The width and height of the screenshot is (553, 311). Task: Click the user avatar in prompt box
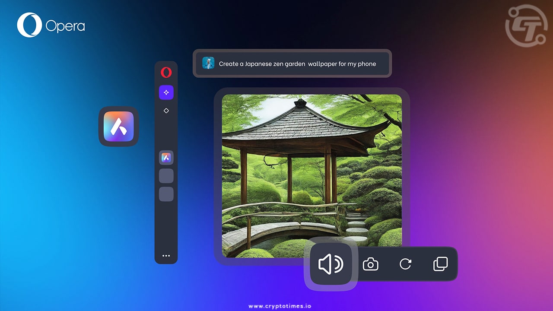click(208, 63)
